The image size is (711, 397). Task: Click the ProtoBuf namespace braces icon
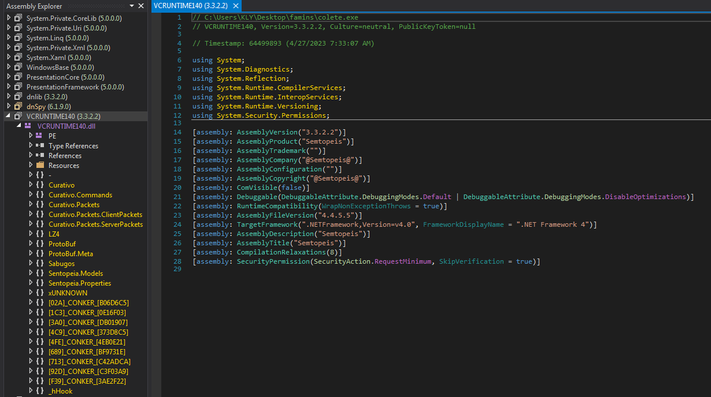pyautogui.click(x=40, y=244)
